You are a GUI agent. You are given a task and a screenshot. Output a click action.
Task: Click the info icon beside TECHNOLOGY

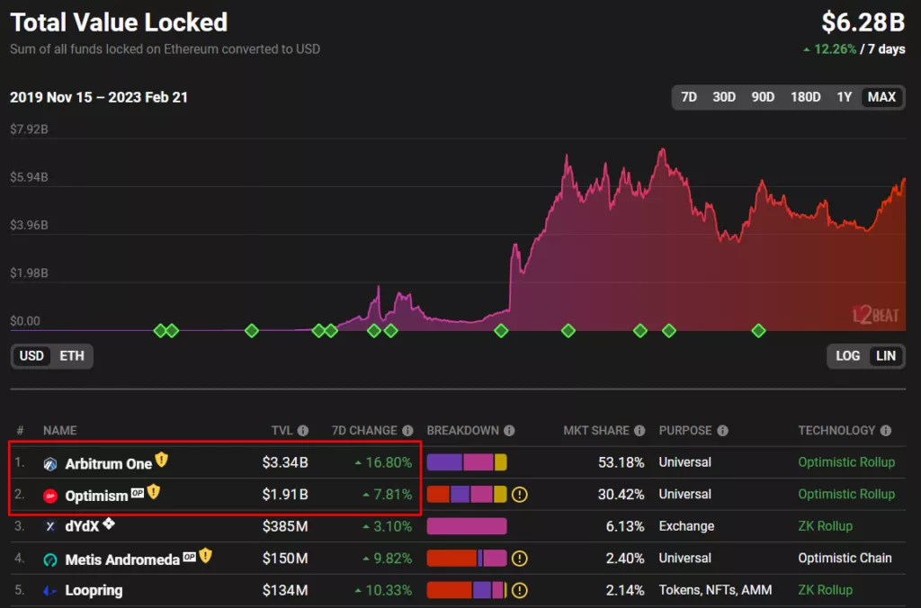(x=886, y=431)
